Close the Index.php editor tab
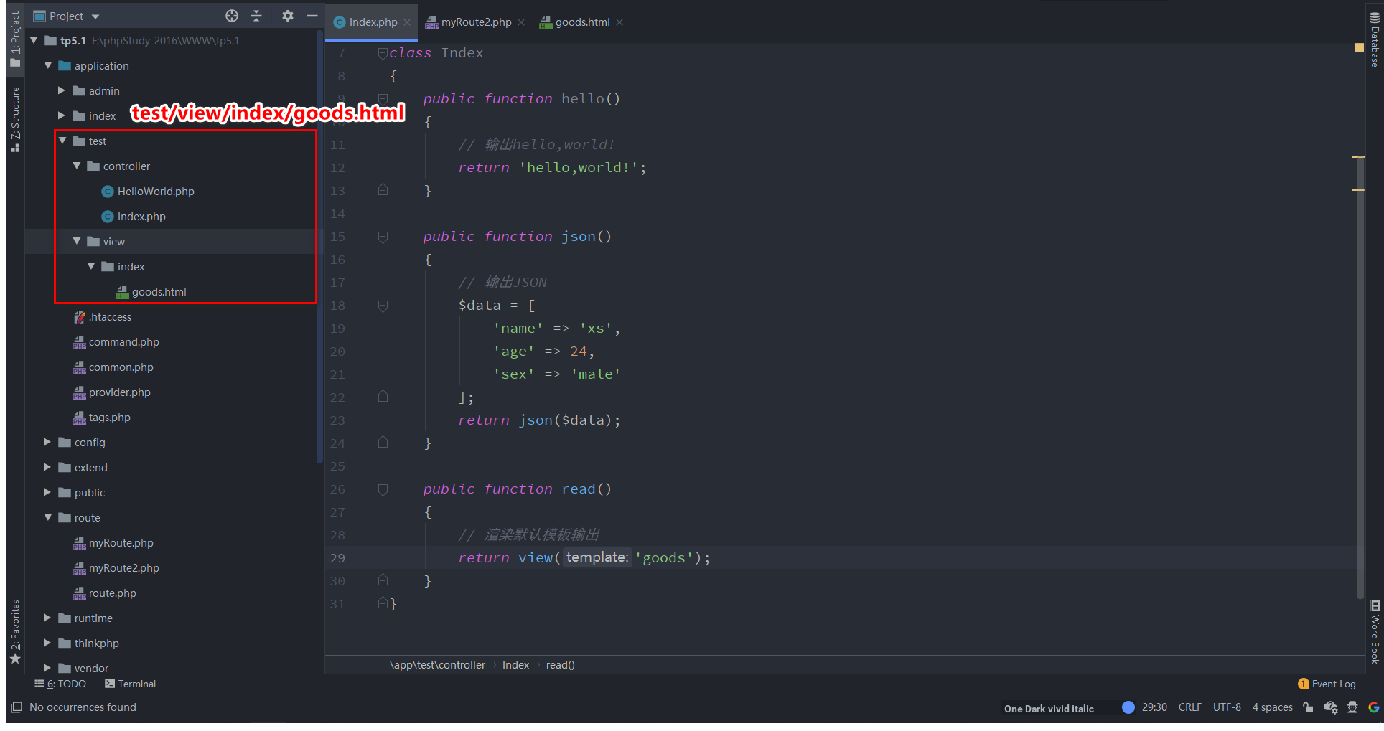The width and height of the screenshot is (1384, 731). coord(407,22)
